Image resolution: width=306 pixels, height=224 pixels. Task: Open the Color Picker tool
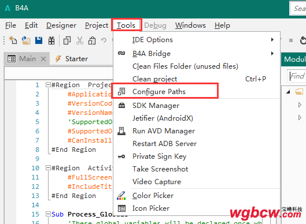pyautogui.click(x=197, y=196)
